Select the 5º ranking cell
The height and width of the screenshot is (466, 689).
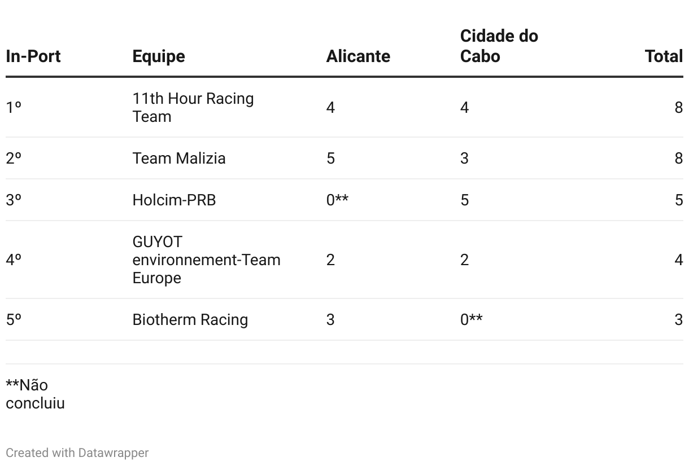pos(14,319)
